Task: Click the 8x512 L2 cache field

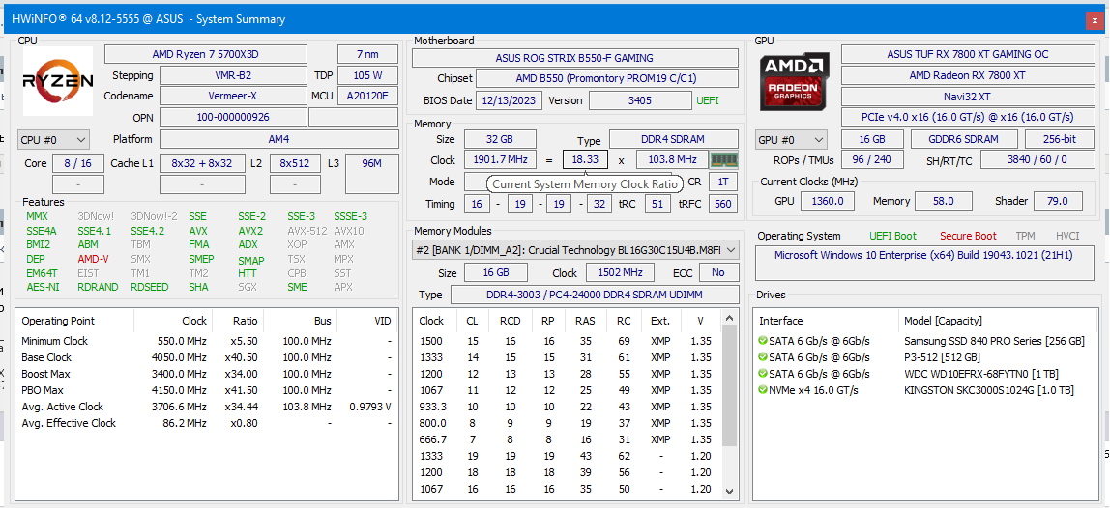Action: click(x=295, y=163)
